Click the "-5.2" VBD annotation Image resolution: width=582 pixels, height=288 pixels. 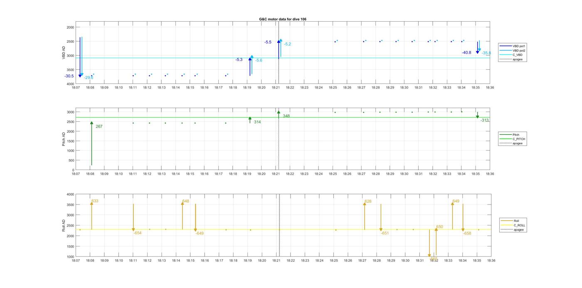pos(287,44)
